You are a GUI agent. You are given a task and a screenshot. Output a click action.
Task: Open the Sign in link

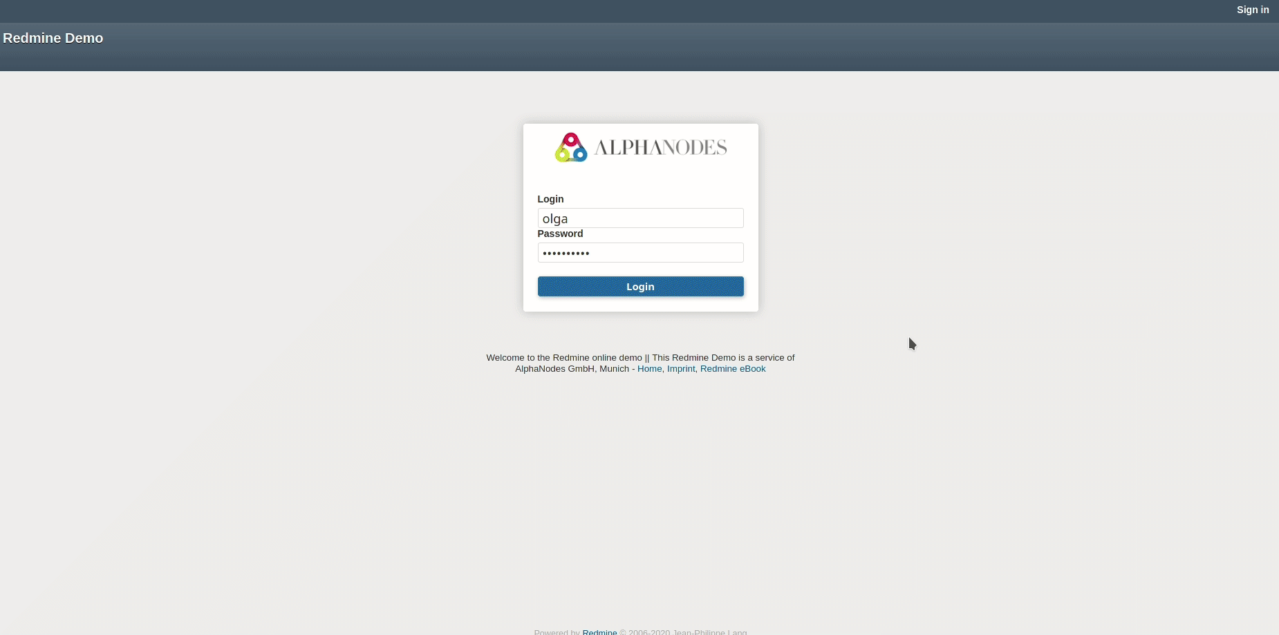tap(1251, 10)
